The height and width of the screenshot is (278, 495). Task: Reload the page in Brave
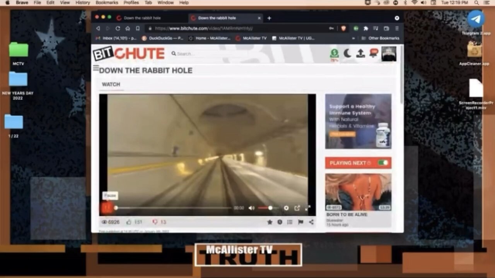coord(118,28)
